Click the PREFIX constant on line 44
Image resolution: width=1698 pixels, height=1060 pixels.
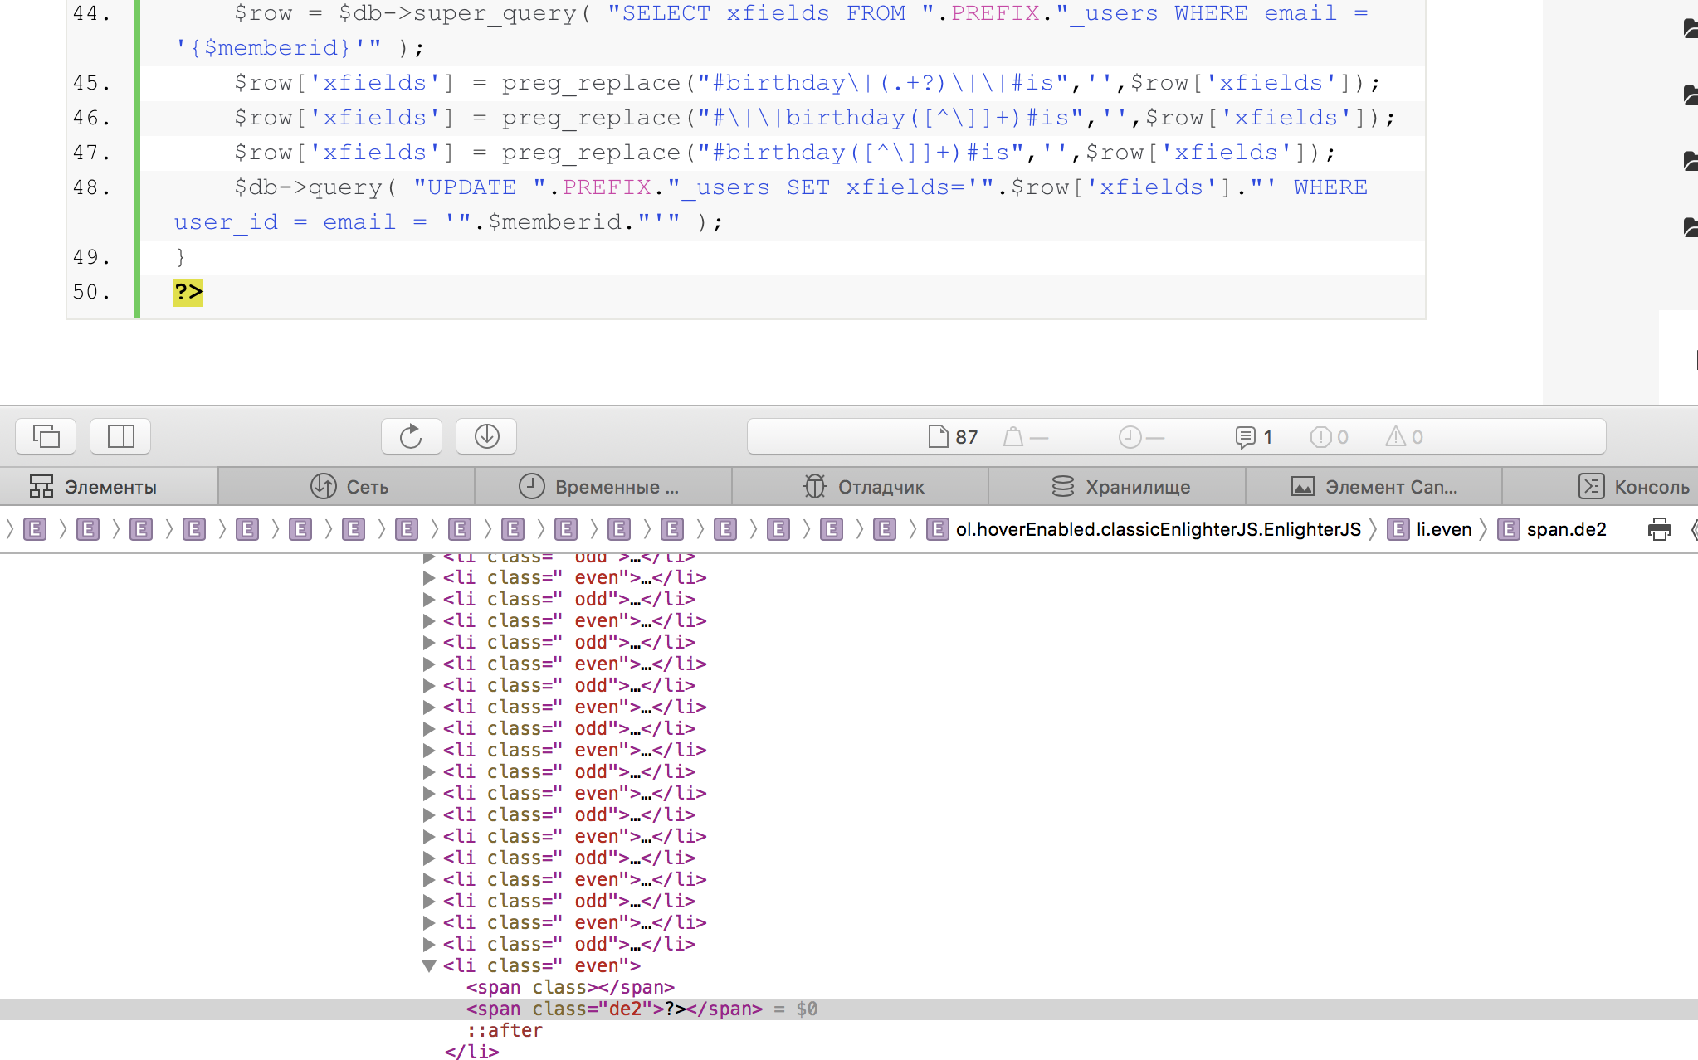coord(995,13)
